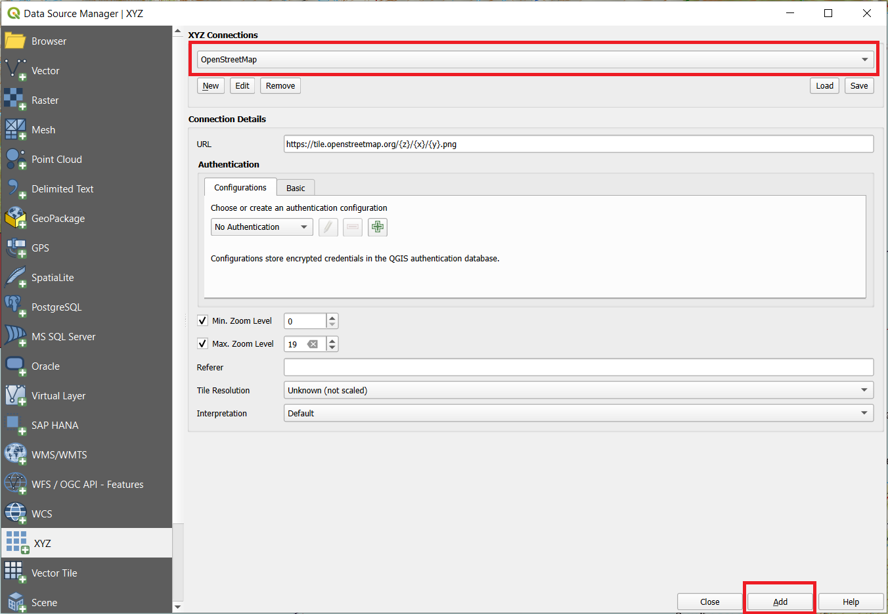Maximize the Data Source Manager window
The width and height of the screenshot is (888, 614).
828,13
